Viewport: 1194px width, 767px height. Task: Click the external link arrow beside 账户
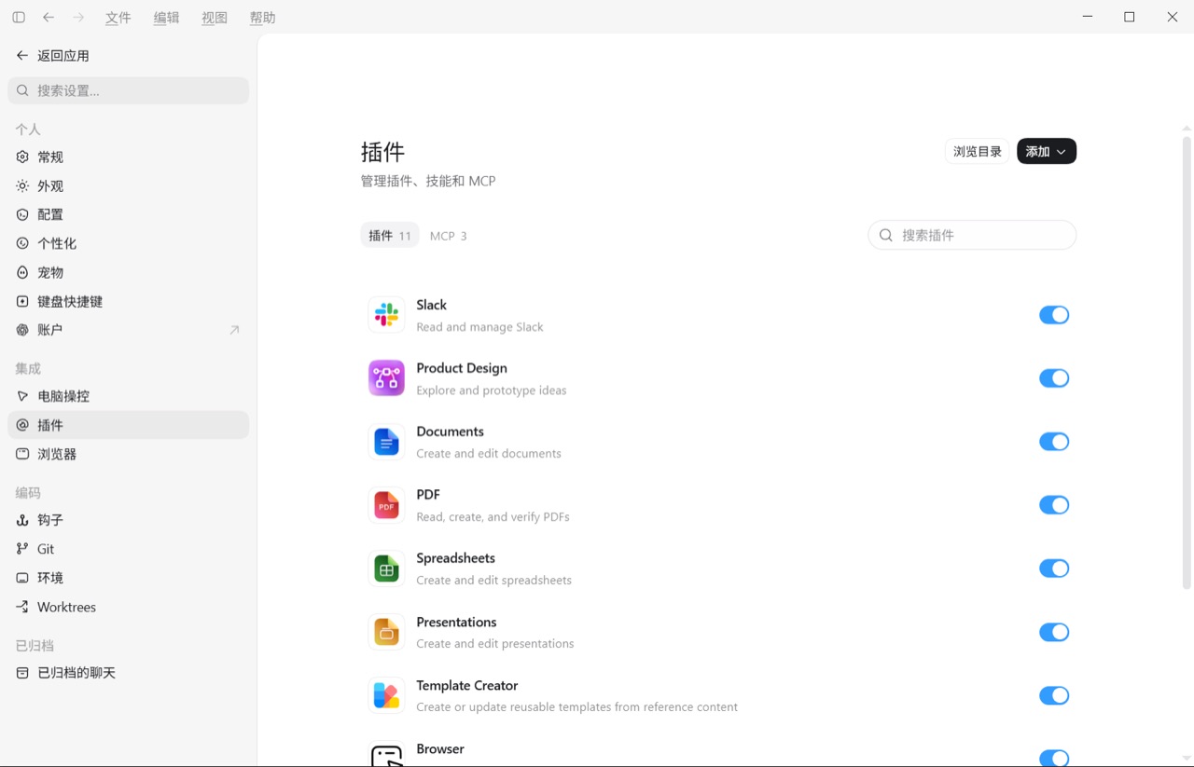pyautogui.click(x=234, y=330)
